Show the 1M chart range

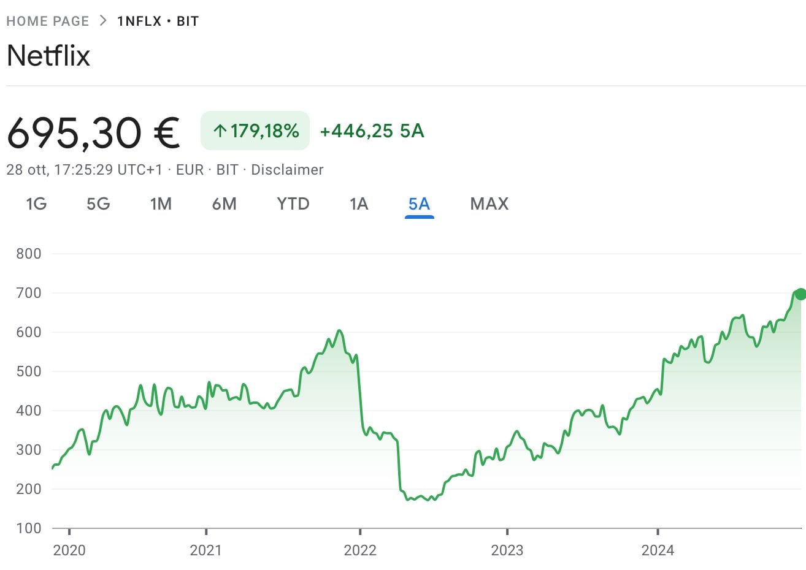pyautogui.click(x=161, y=203)
